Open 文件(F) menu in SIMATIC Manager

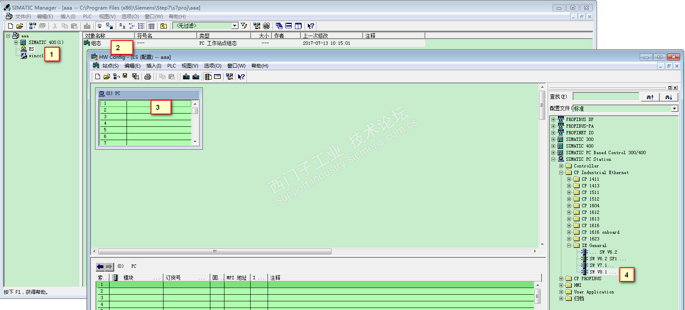click(x=23, y=17)
